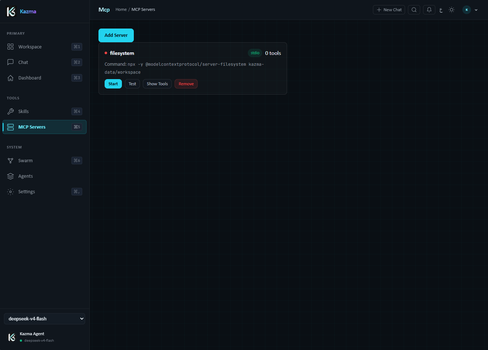
Task: Switch language using the Arabic letter icon
Action: pyautogui.click(x=441, y=10)
